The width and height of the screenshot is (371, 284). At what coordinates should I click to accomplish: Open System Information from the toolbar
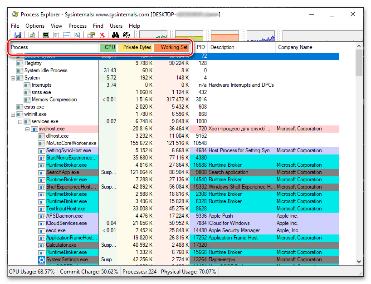coord(46,35)
